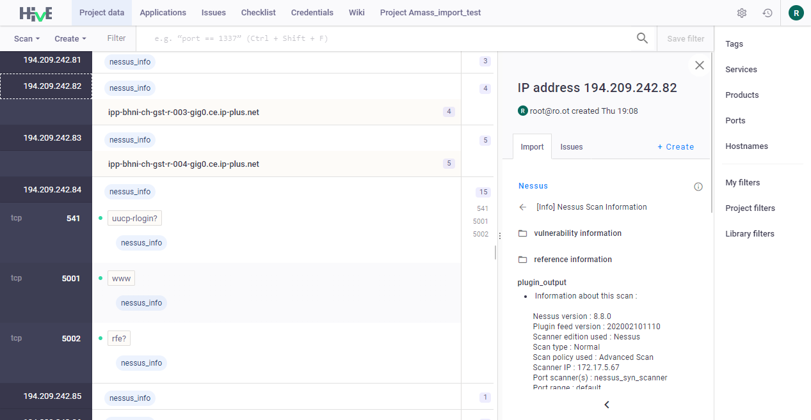Screen dimensions: 811x420
Task: Open user avatar R menu
Action: click(x=796, y=13)
